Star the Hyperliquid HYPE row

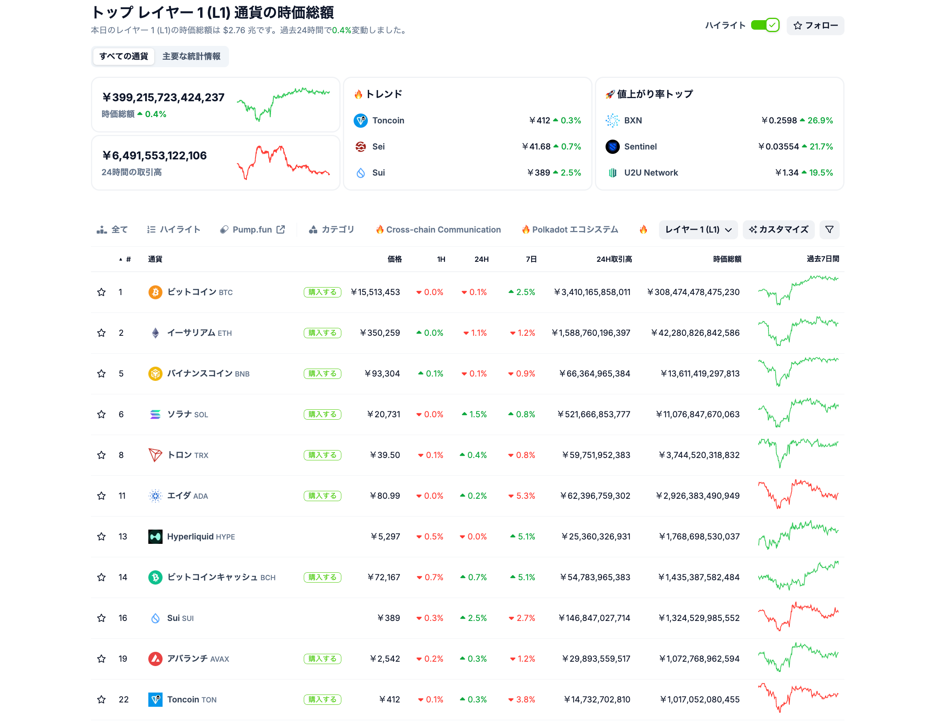(102, 537)
